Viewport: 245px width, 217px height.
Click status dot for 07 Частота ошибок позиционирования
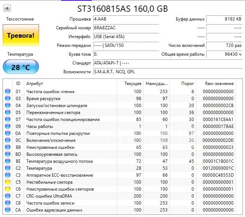8,119
